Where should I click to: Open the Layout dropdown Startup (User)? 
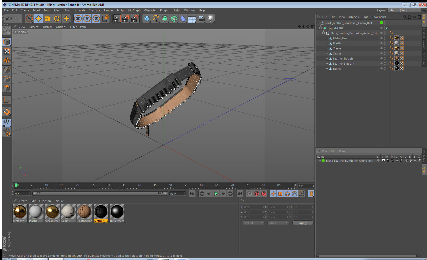[404, 10]
